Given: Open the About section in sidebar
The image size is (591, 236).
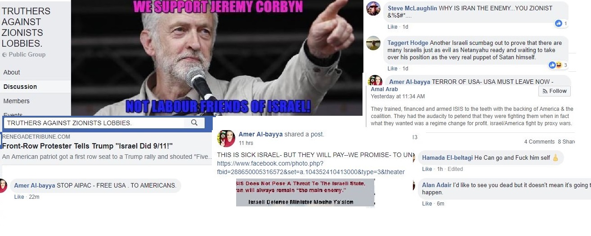Looking at the screenshot, I should (x=12, y=72).
